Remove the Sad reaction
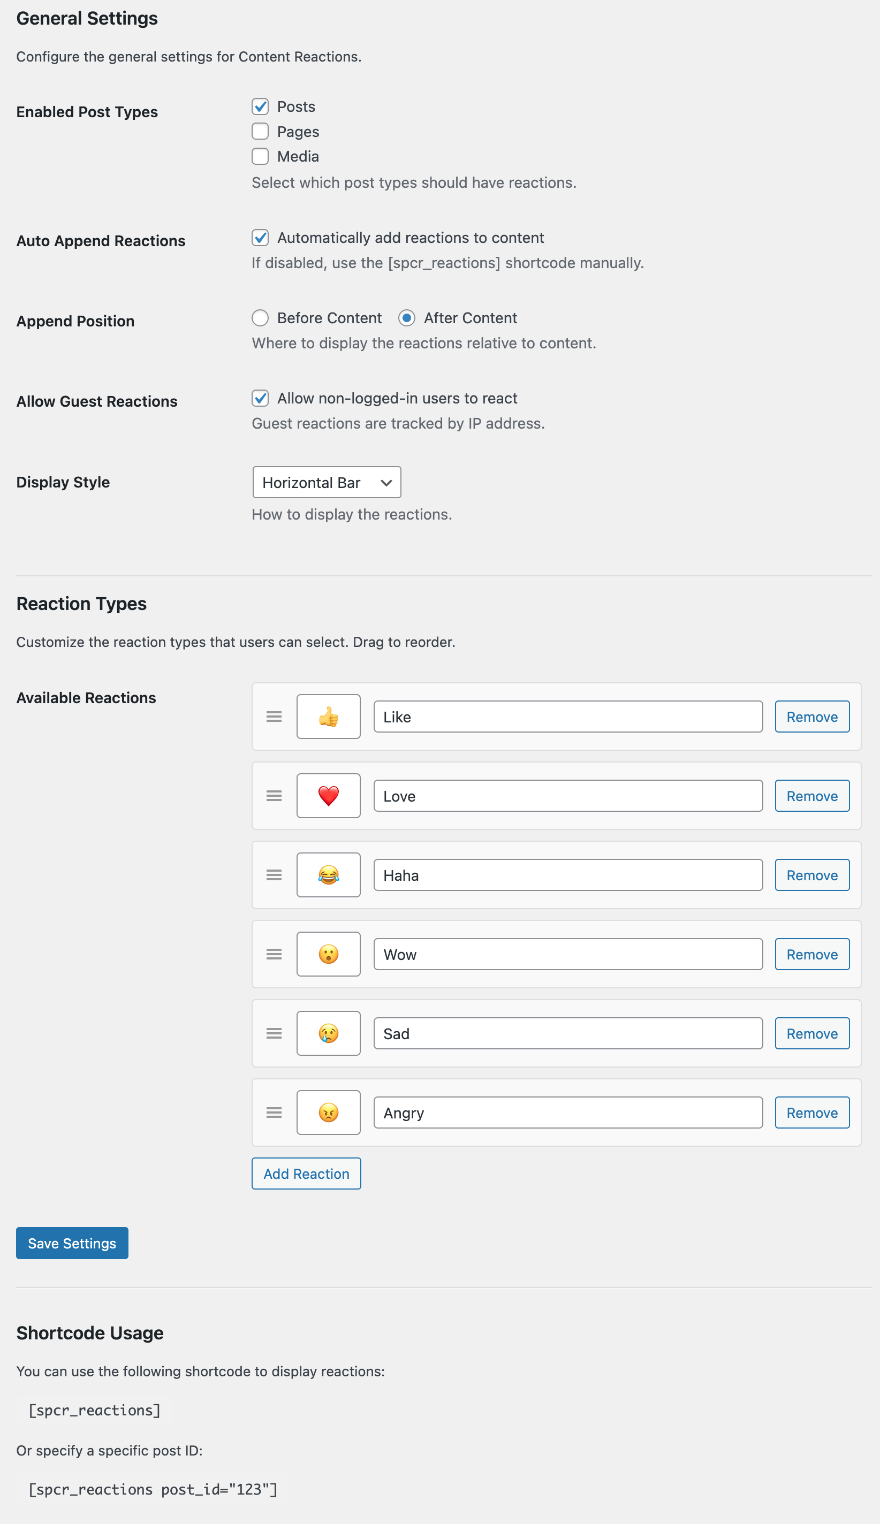The height and width of the screenshot is (1524, 880). point(811,1033)
